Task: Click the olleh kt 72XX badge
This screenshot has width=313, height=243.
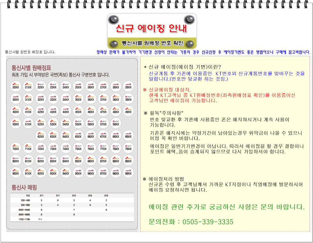Action: pyautogui.click(x=41, y=147)
